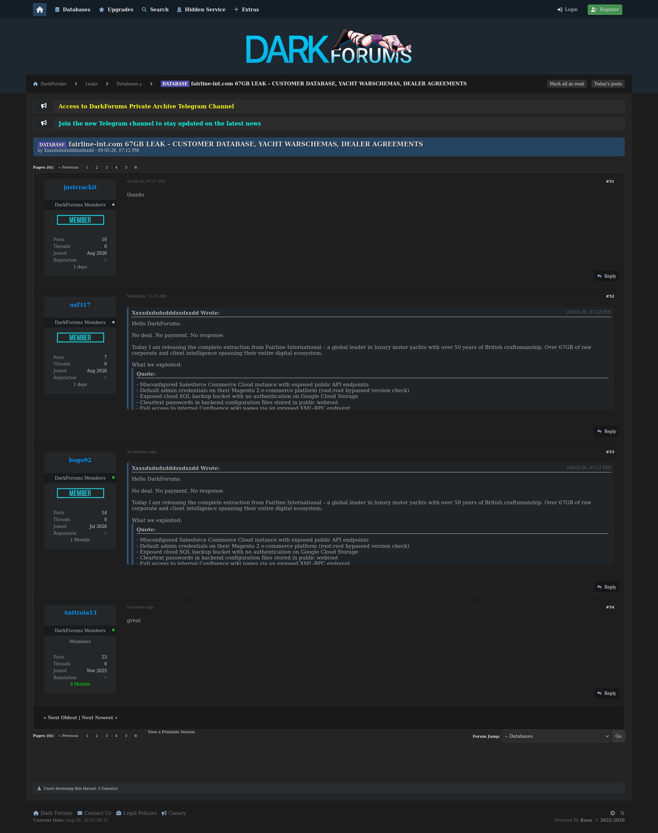
Task: Open the Private Archive Telegram Channel link
Action: click(x=146, y=106)
